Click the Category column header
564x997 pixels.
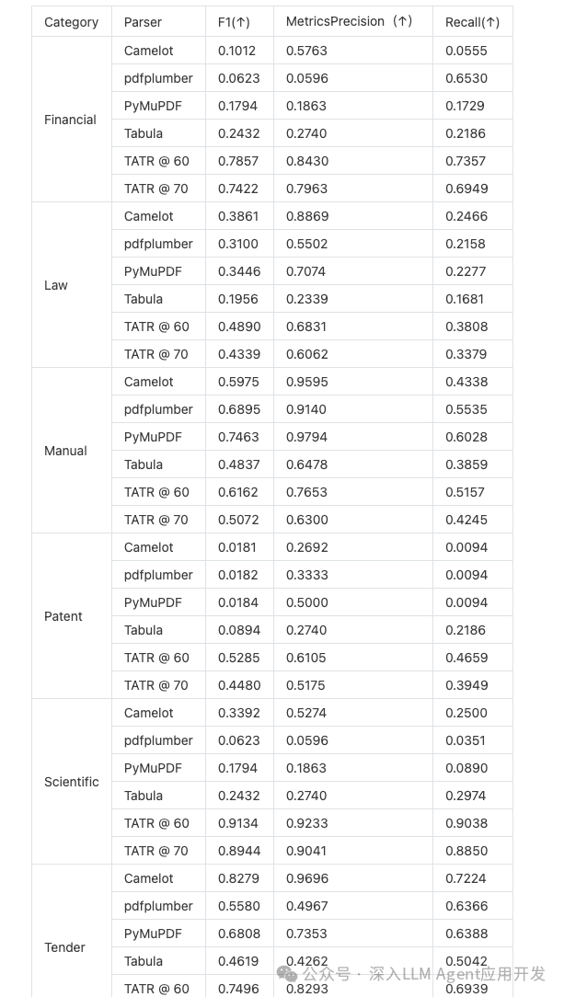pos(71,22)
